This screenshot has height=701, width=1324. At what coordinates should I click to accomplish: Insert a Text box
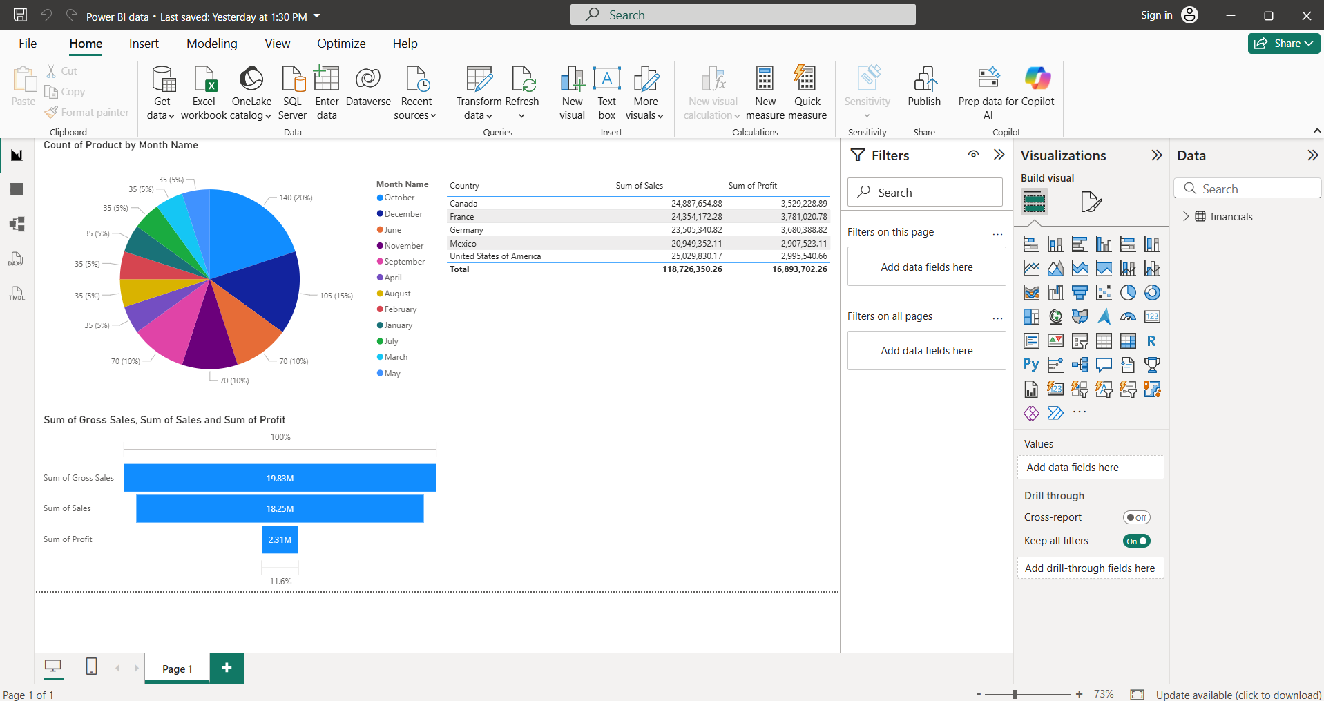point(606,93)
